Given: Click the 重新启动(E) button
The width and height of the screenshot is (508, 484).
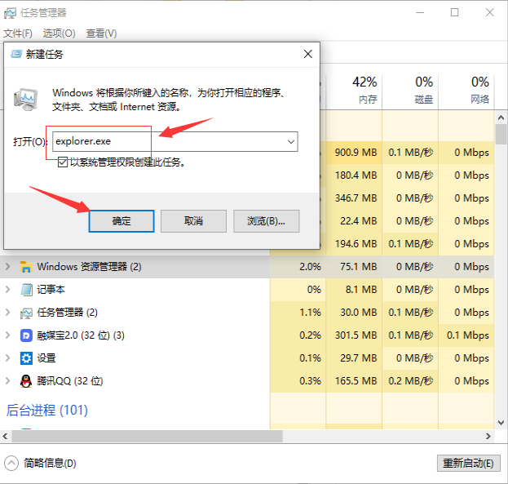Looking at the screenshot, I should click(x=467, y=463).
